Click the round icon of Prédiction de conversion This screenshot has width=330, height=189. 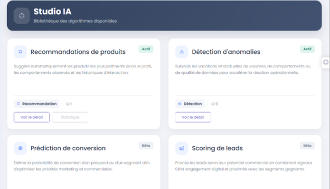[x=20, y=148]
